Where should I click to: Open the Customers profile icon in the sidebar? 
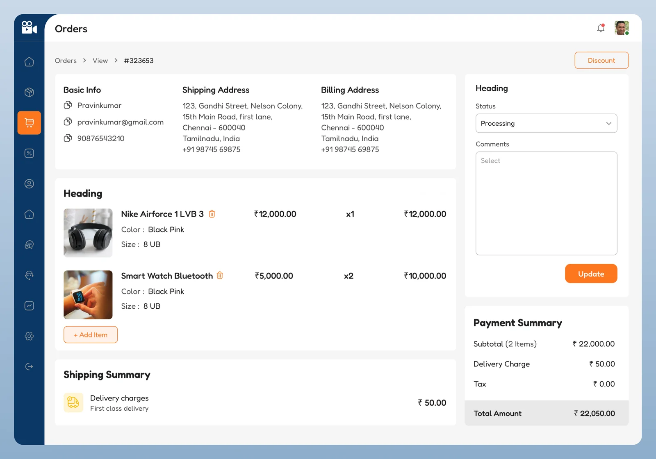29,184
